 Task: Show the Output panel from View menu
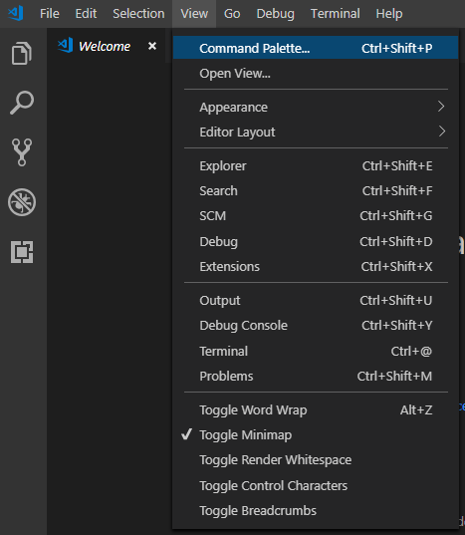pyautogui.click(x=316, y=300)
